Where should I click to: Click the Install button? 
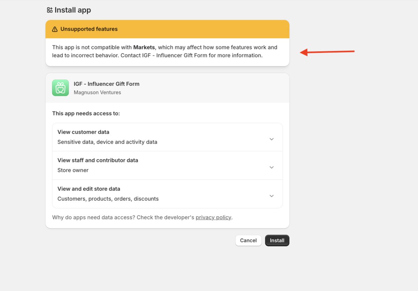pyautogui.click(x=277, y=241)
